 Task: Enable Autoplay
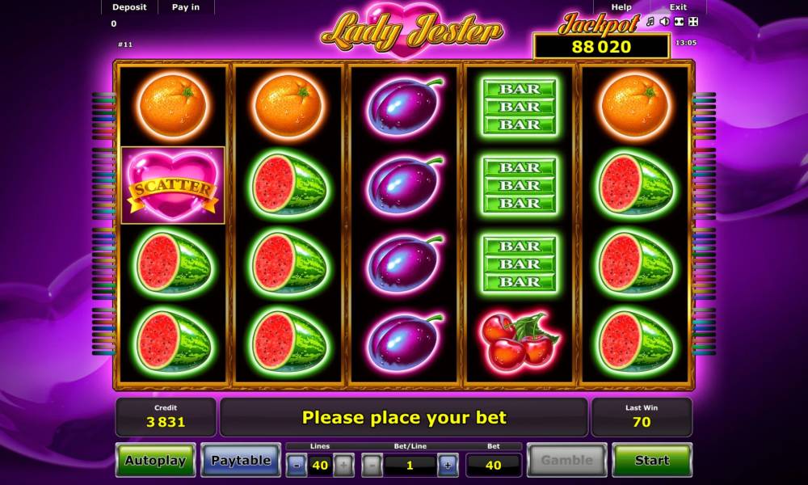[x=155, y=460]
